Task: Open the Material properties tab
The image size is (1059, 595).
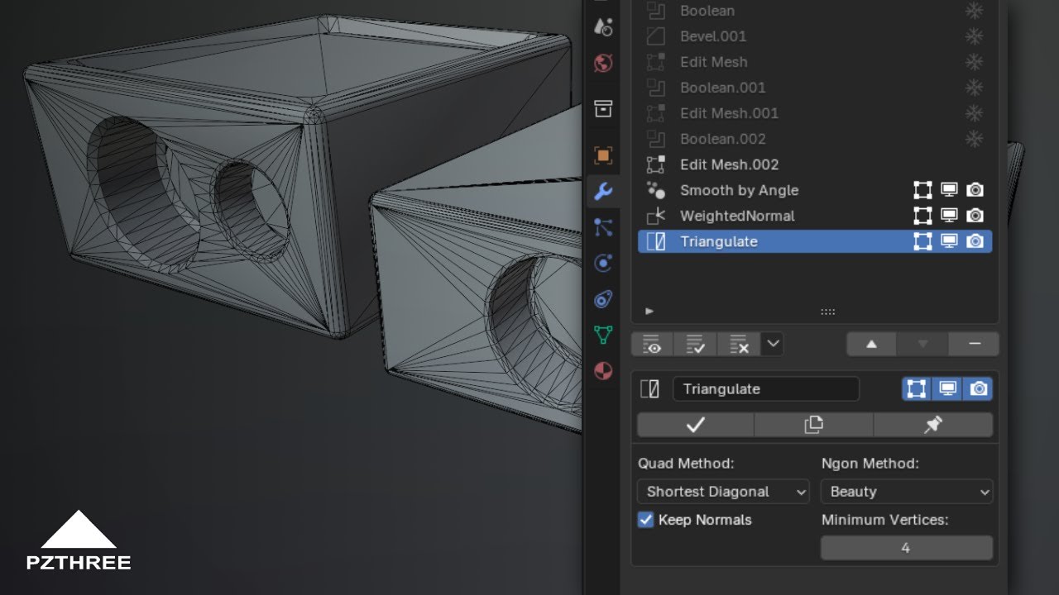Action: click(x=603, y=370)
